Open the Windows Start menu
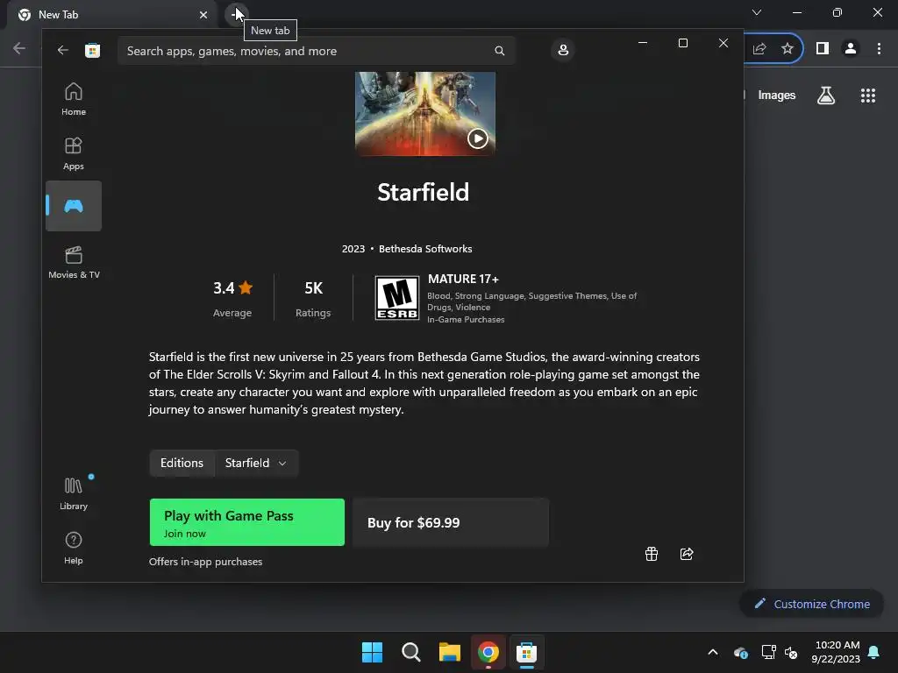Viewport: 898px width, 673px height. (x=372, y=652)
